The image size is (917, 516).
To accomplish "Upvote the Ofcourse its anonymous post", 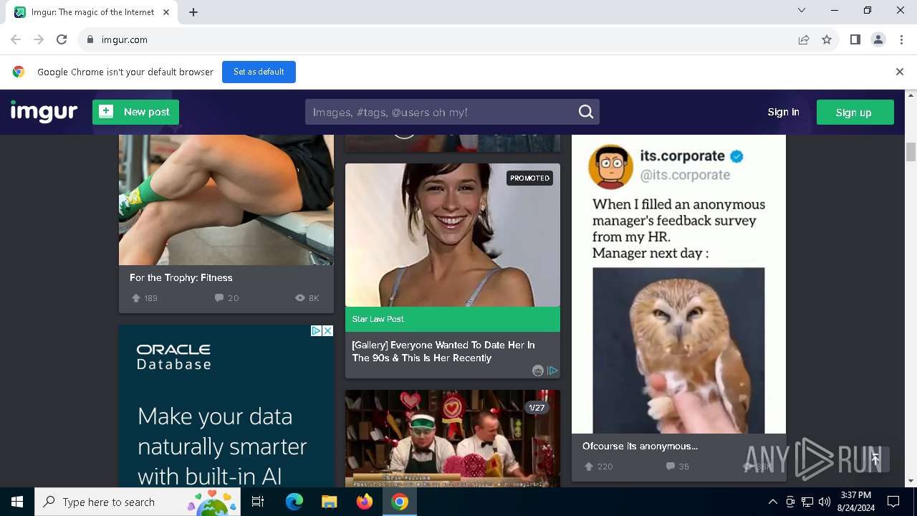I will [589, 467].
